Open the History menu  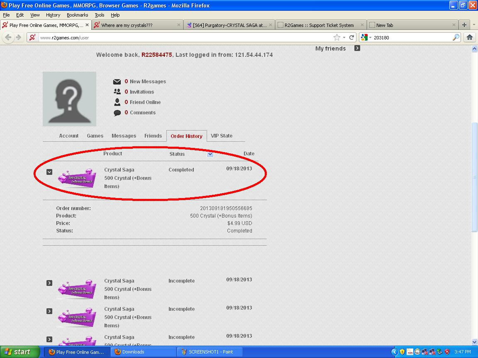[x=53, y=15]
